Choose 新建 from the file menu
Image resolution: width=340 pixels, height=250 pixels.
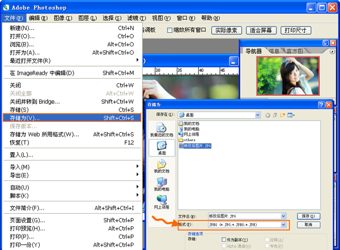(x=72, y=28)
